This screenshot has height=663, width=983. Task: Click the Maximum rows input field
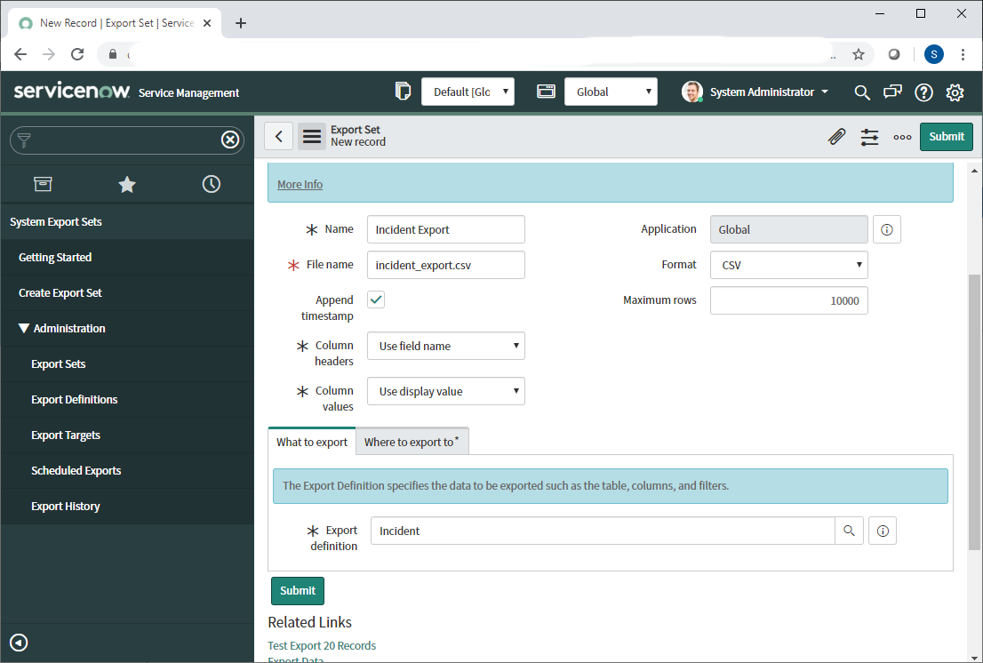[x=788, y=300]
